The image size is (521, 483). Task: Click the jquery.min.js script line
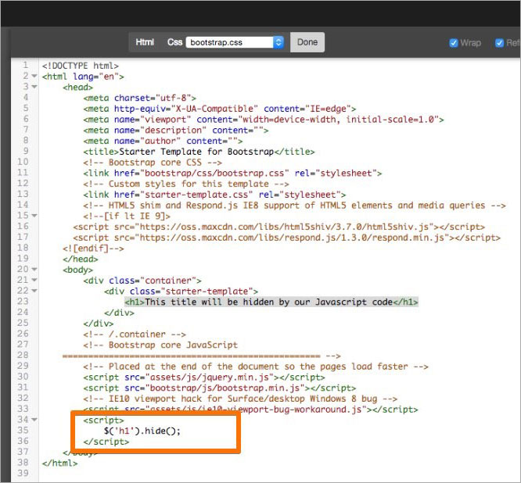[204, 377]
